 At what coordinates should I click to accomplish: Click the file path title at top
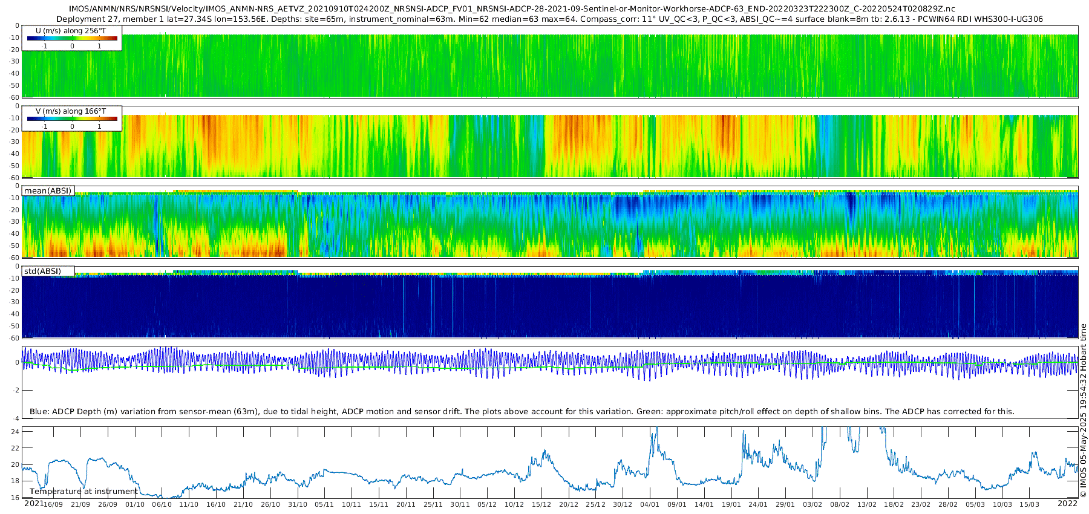point(512,8)
